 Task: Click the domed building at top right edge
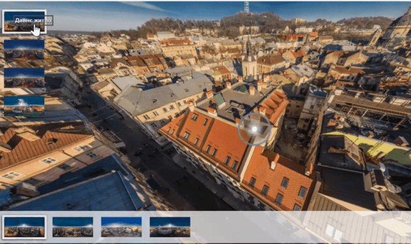click(398, 27)
